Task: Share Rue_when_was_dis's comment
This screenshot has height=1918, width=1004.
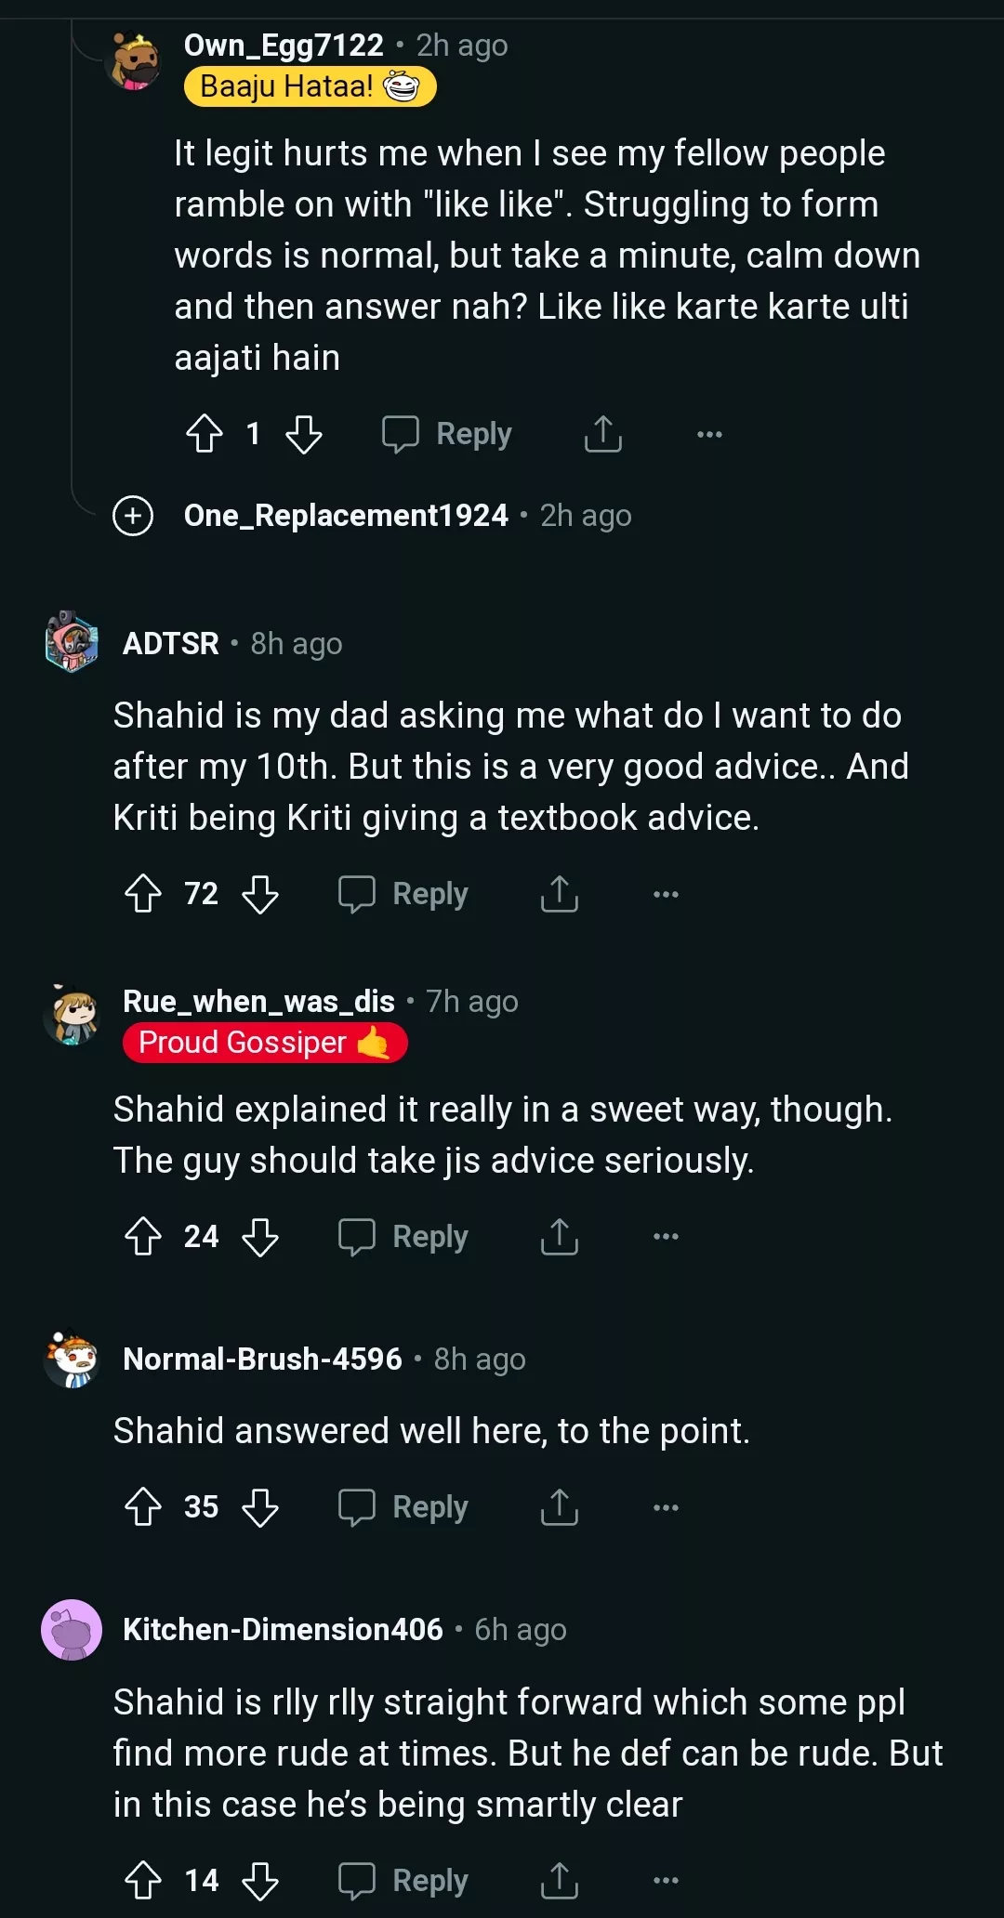Action: [x=559, y=1237]
